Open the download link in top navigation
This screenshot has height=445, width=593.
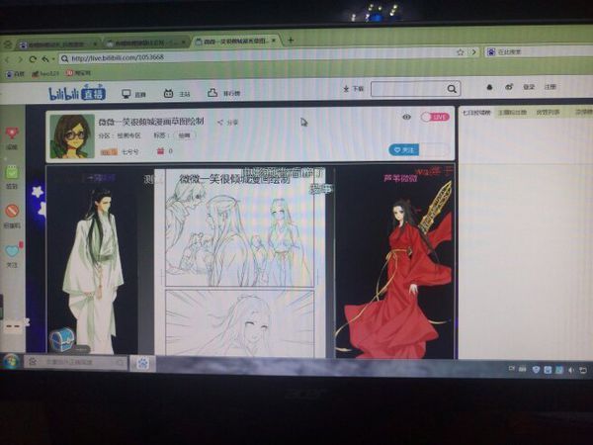click(357, 89)
